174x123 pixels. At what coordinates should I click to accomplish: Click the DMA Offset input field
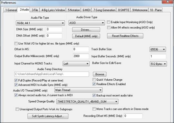(54, 36)
